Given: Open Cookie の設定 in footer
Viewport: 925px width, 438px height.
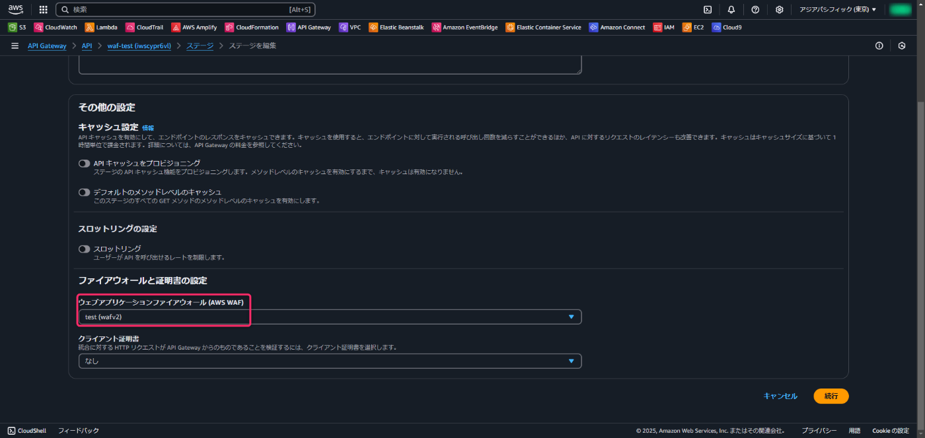Looking at the screenshot, I should click(x=891, y=431).
